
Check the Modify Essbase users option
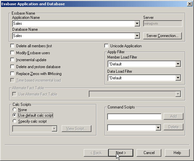(x=13, y=53)
